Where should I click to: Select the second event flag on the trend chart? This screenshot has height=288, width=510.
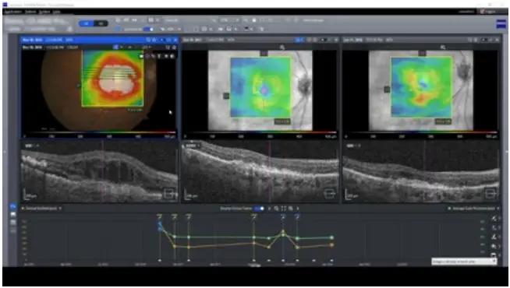coord(175,216)
